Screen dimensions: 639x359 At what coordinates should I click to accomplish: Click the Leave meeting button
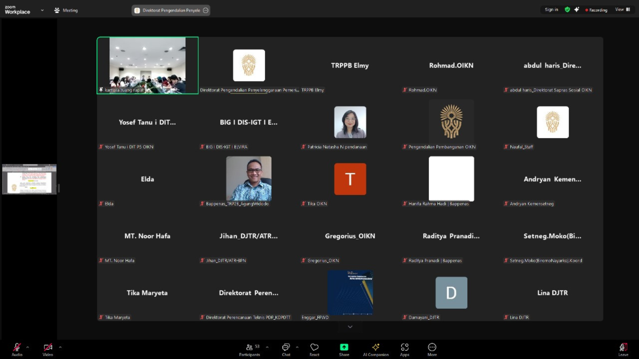(623, 350)
